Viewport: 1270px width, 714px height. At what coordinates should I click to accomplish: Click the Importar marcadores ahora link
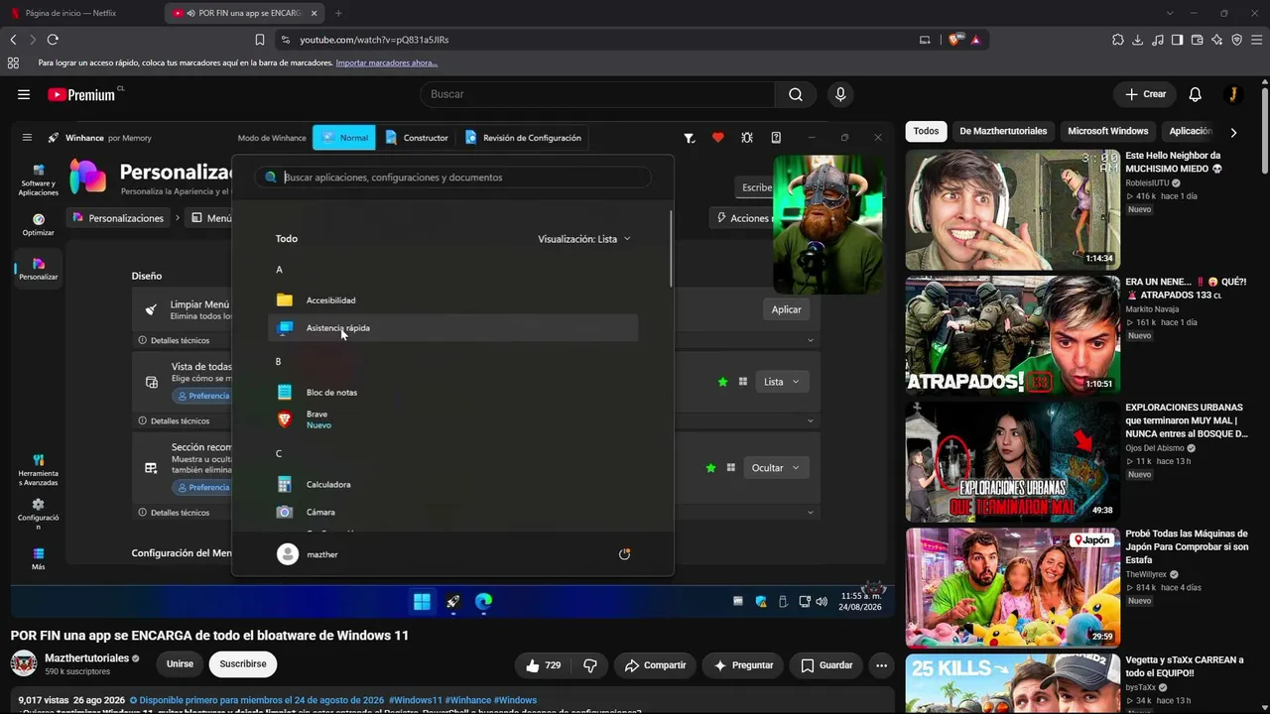click(387, 62)
